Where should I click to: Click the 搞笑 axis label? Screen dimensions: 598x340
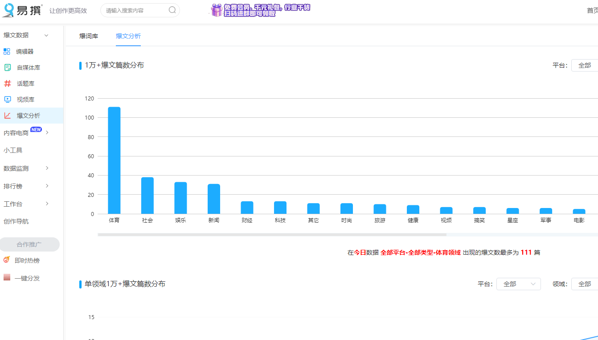(x=479, y=220)
